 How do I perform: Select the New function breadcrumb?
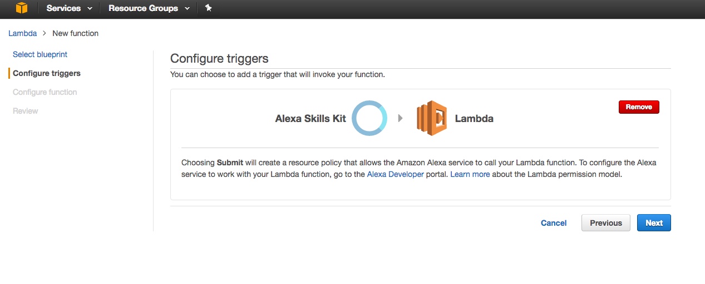75,33
